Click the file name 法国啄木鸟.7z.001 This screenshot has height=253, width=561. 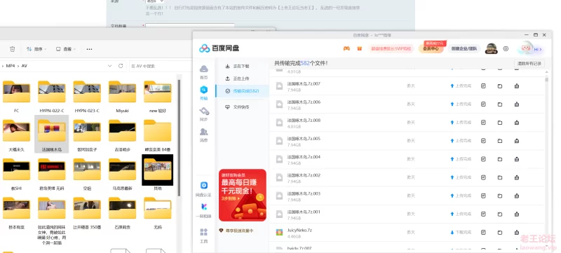click(x=304, y=212)
